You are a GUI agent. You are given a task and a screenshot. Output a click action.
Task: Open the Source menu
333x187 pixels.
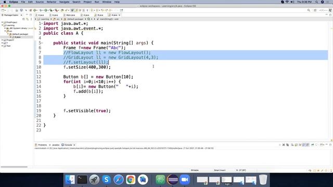coord(40,2)
